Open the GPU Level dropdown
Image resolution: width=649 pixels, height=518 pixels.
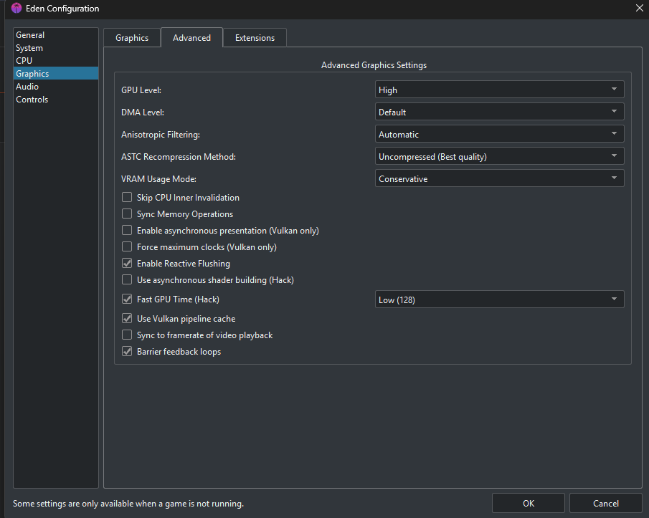point(499,90)
